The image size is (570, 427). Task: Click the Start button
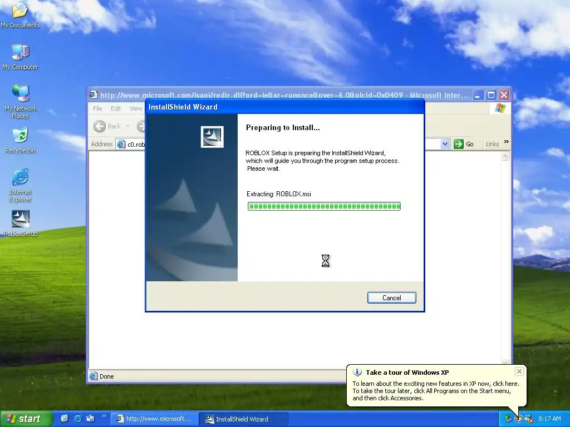click(26, 419)
